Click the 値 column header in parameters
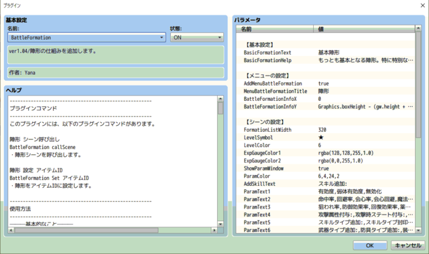429x254 pixels. (x=364, y=29)
